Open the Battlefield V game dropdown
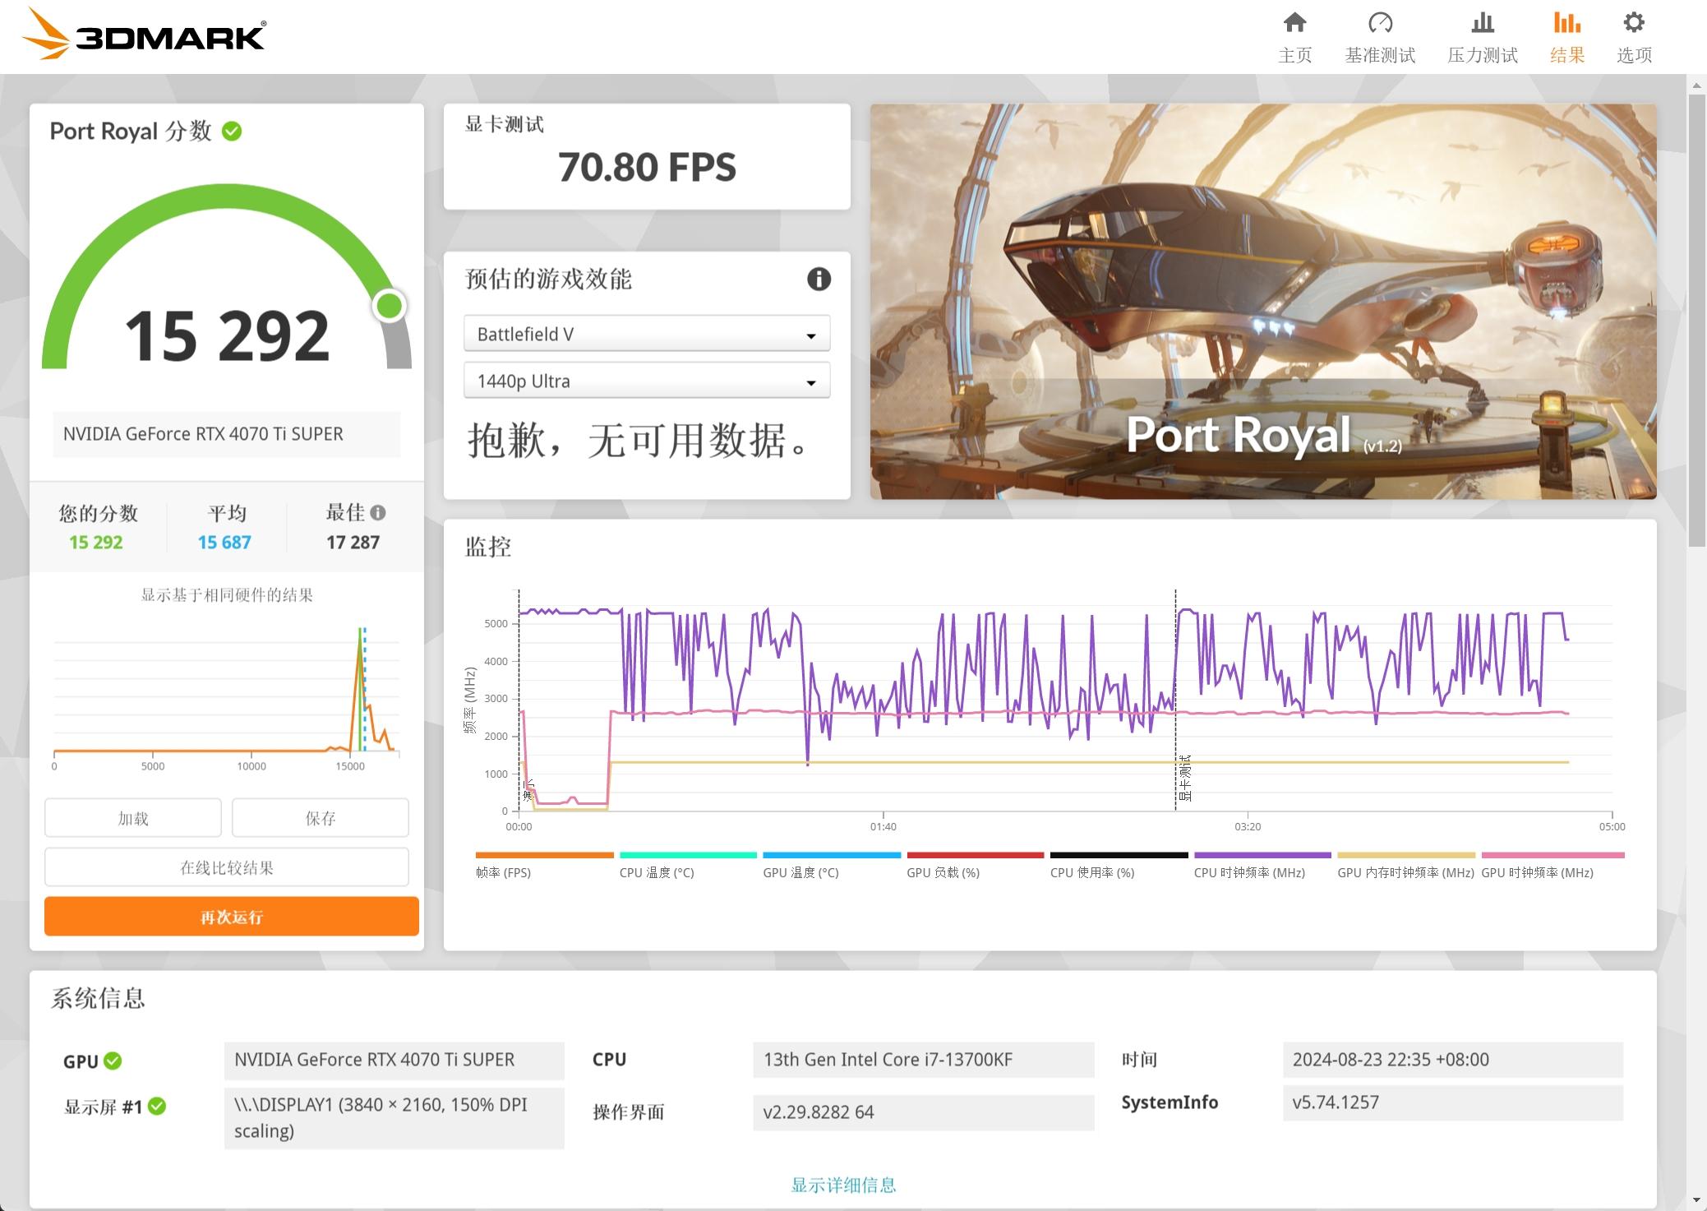Viewport: 1707px width, 1211px height. coord(647,334)
